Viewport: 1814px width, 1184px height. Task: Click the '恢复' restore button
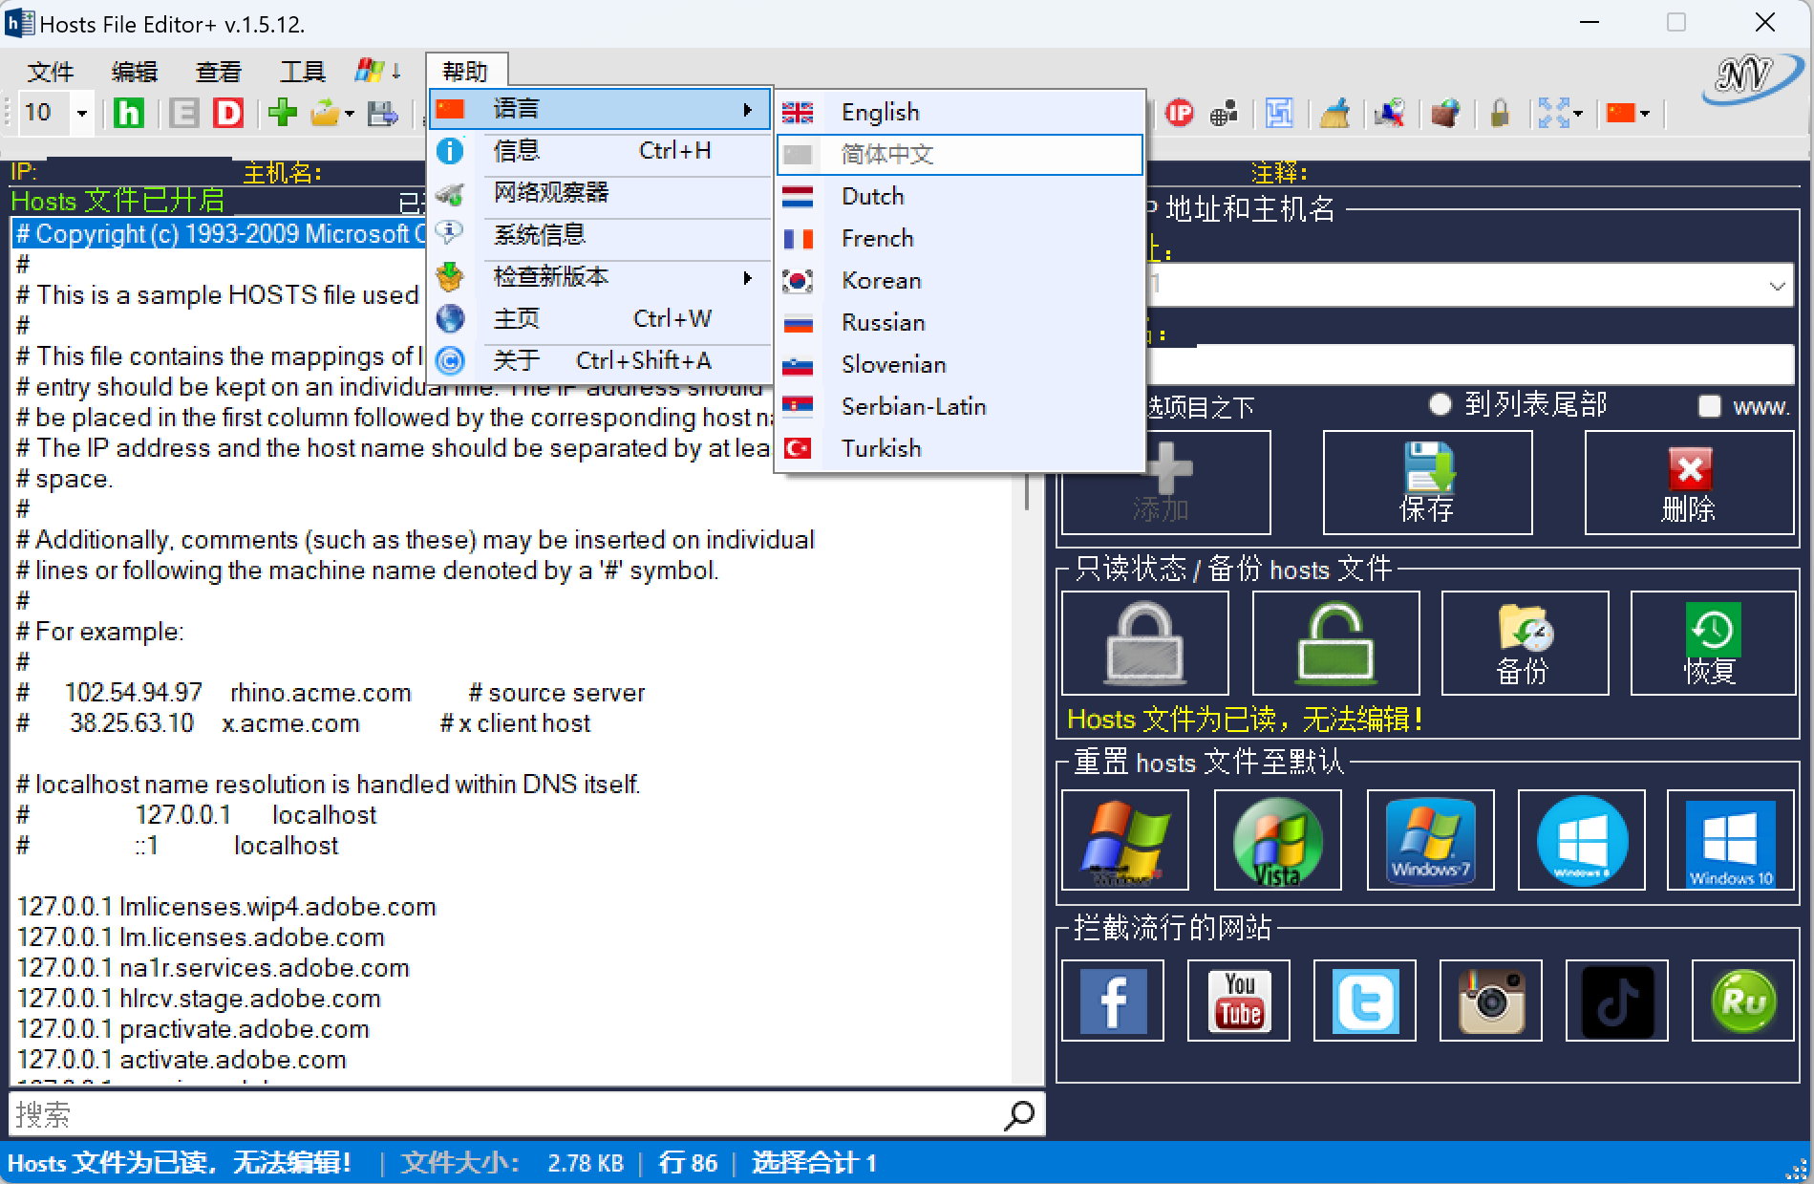[1713, 642]
